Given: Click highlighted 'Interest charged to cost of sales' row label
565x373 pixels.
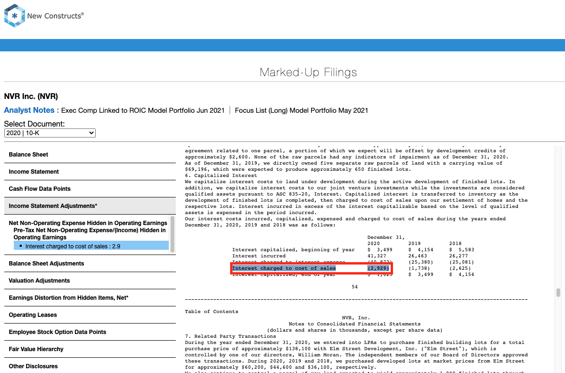Looking at the screenshot, I should click(284, 268).
